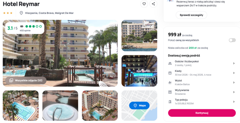Expand Goście i liczba pokoi chevron
This screenshot has height=123, width=240.
[234, 63]
